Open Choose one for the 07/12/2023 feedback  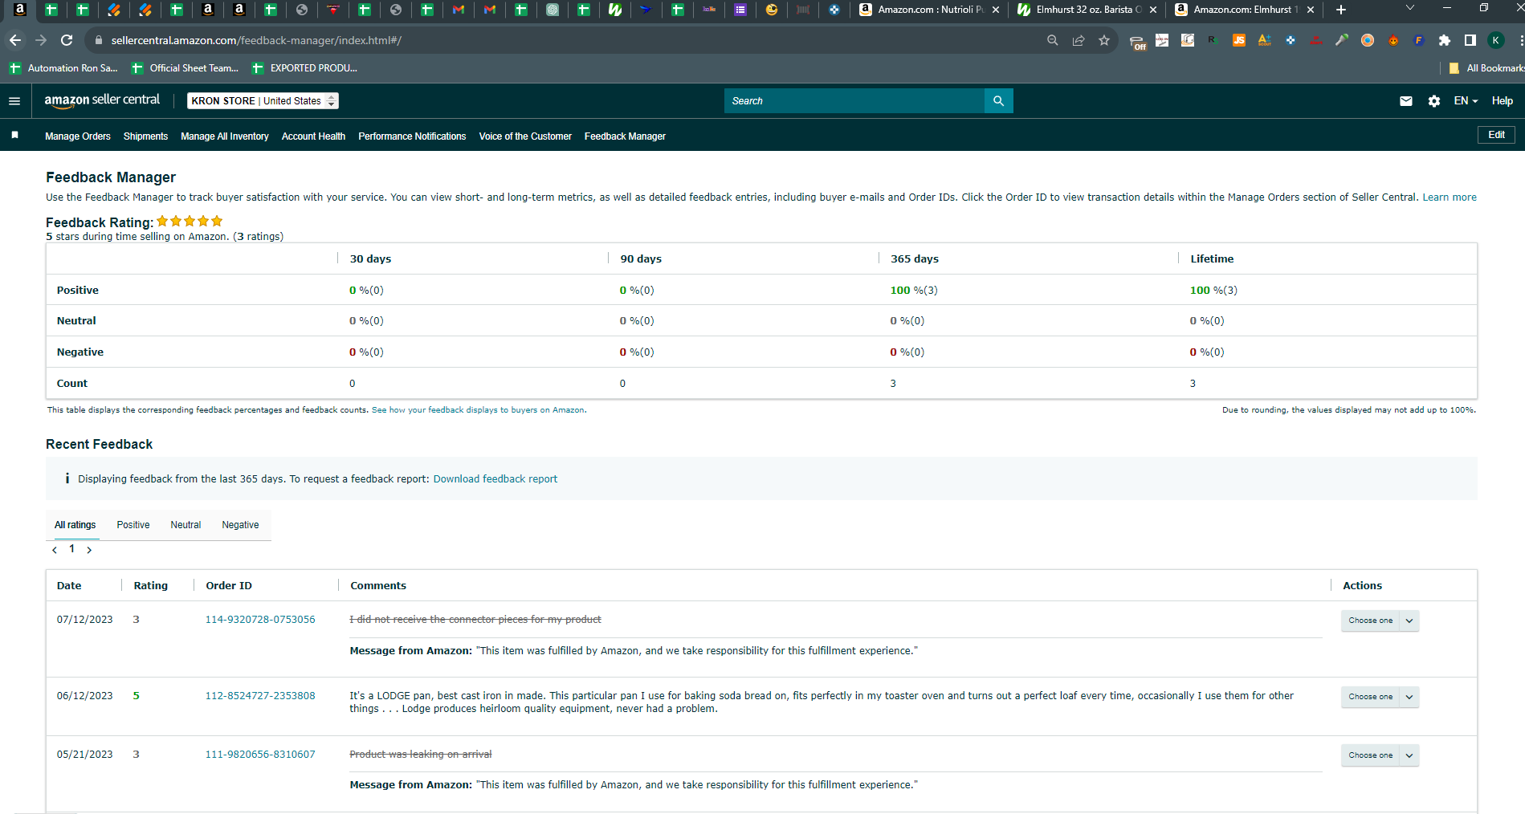1380,621
